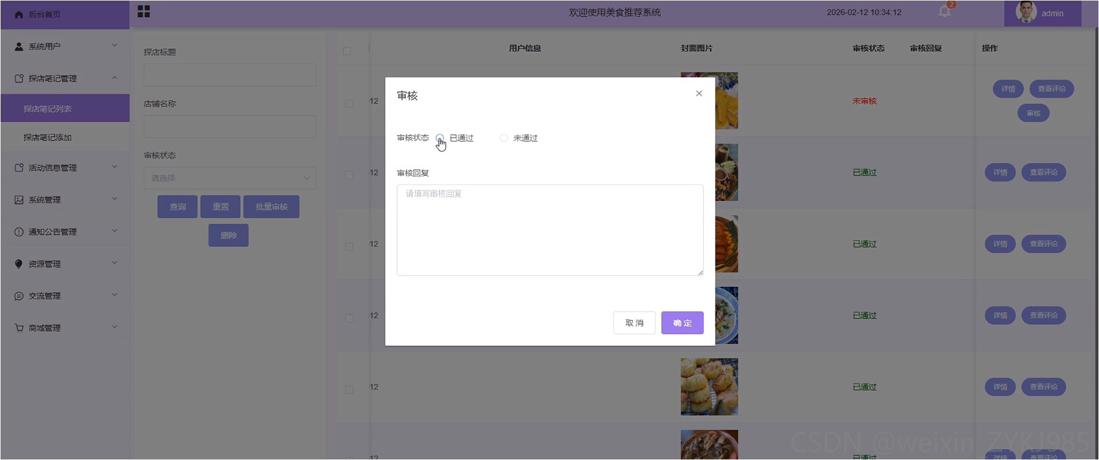Image resolution: width=1099 pixels, height=460 pixels.
Task: Click the 操作 column header
Action: (x=989, y=48)
